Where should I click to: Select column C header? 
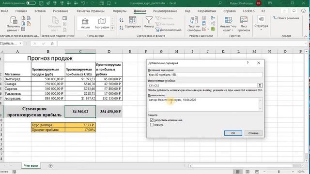pos(80,52)
